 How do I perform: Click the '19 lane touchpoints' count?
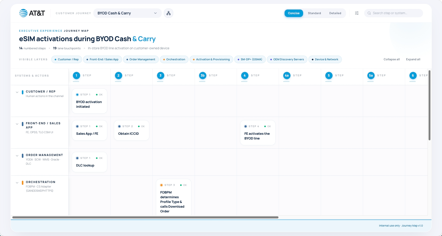point(67,48)
